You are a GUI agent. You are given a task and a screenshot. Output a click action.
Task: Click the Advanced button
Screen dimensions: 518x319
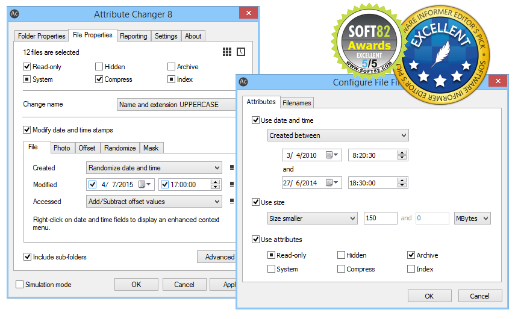point(217,256)
